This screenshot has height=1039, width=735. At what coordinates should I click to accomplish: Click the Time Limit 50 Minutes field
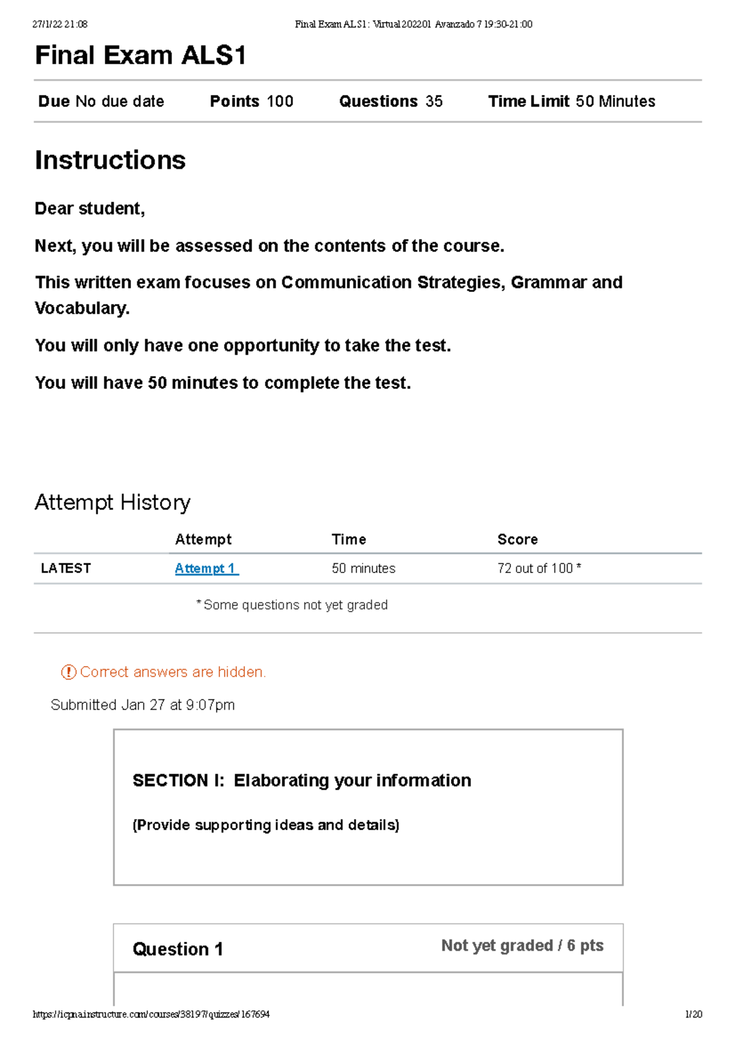point(571,102)
